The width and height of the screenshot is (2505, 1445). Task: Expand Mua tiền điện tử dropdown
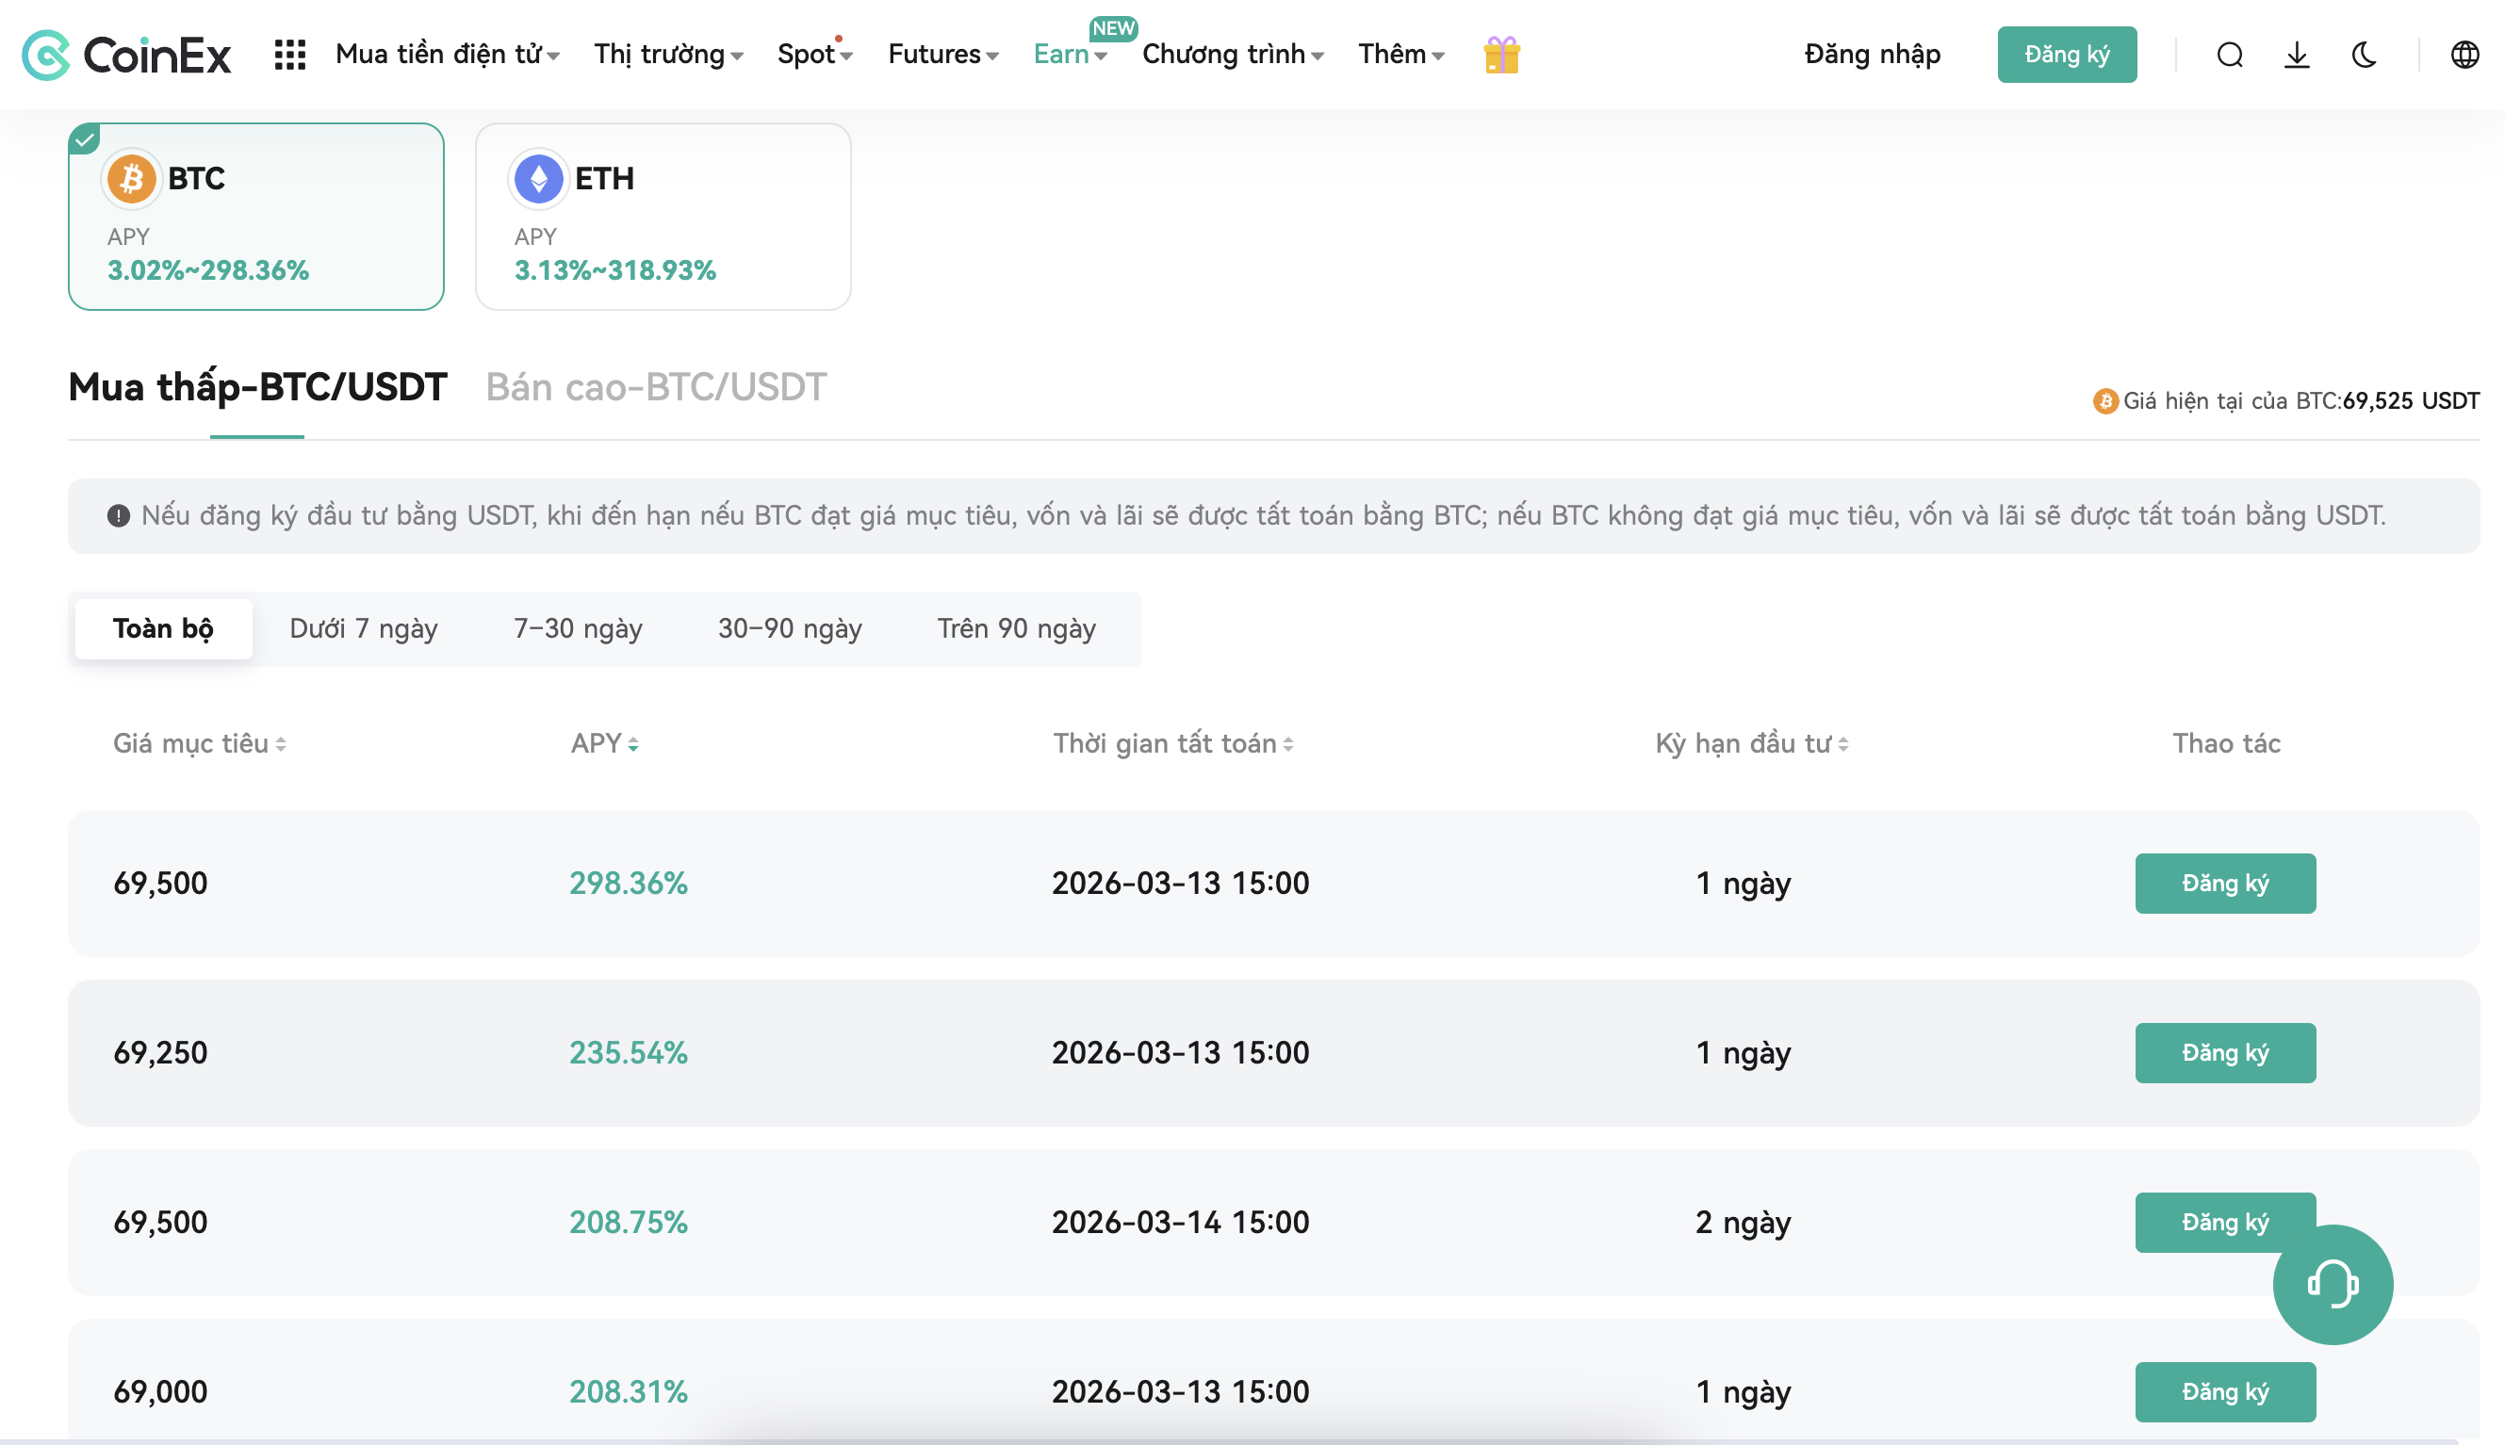click(x=447, y=55)
